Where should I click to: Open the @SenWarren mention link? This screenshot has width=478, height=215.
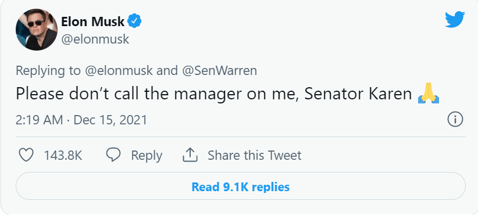tap(219, 71)
